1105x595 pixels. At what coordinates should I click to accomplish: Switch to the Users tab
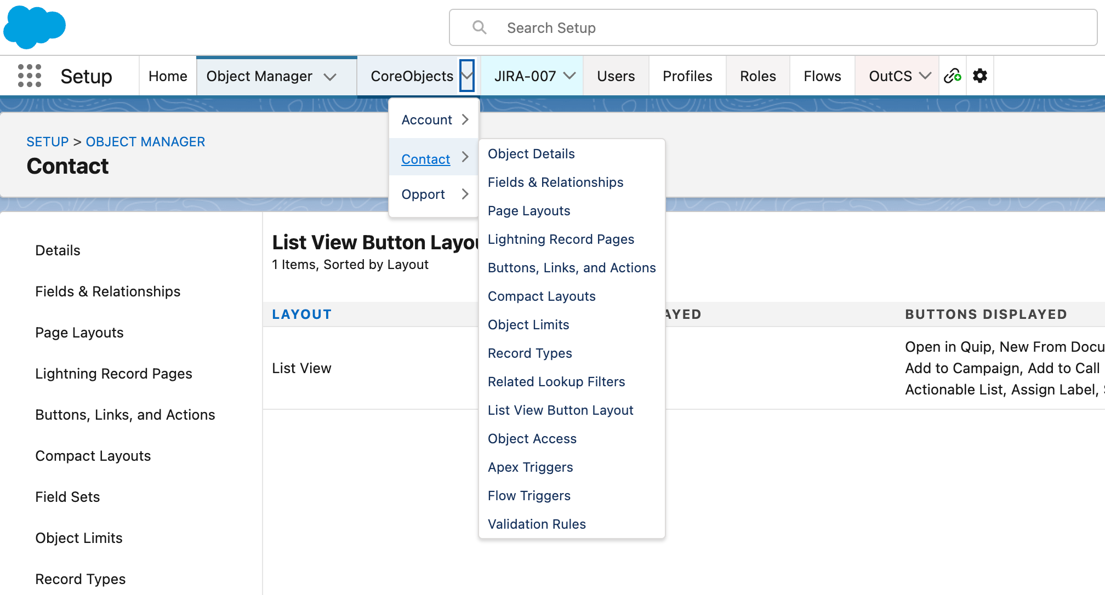coord(616,76)
